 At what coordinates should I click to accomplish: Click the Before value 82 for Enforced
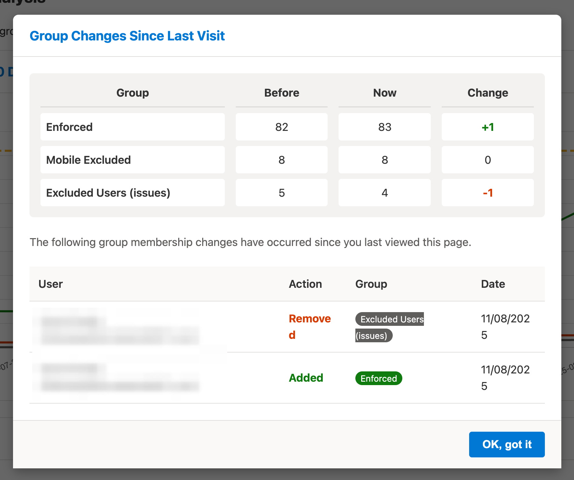tap(281, 127)
